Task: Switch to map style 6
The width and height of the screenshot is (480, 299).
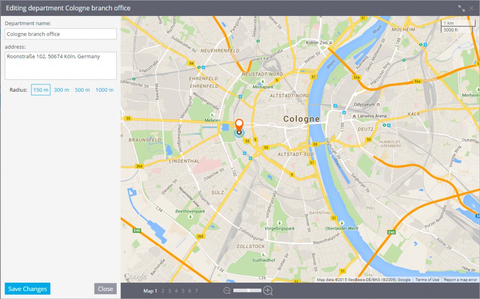Action: [x=189, y=291]
